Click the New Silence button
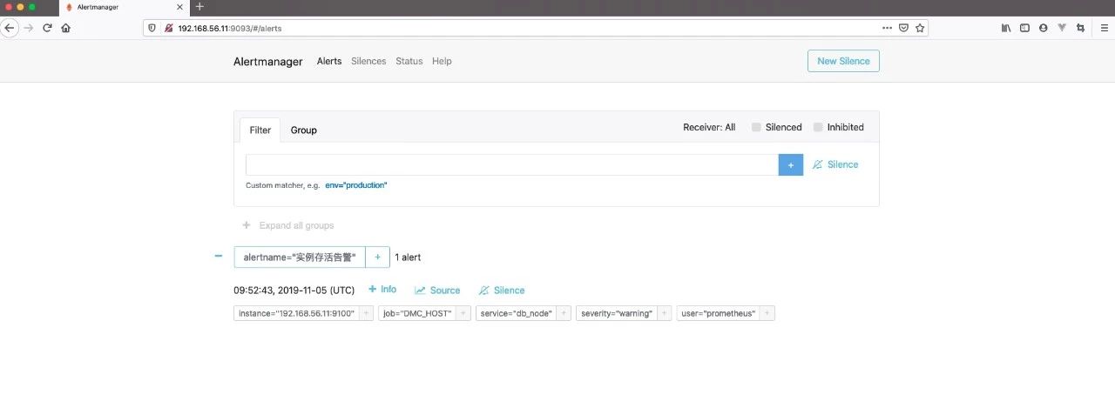 click(x=843, y=61)
